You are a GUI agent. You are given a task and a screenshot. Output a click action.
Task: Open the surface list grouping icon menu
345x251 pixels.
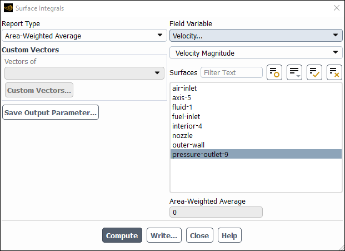click(294, 72)
